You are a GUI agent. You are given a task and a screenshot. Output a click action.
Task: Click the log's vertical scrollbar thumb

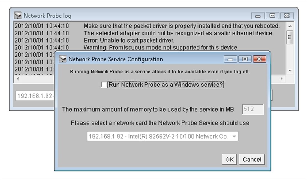point(290,37)
